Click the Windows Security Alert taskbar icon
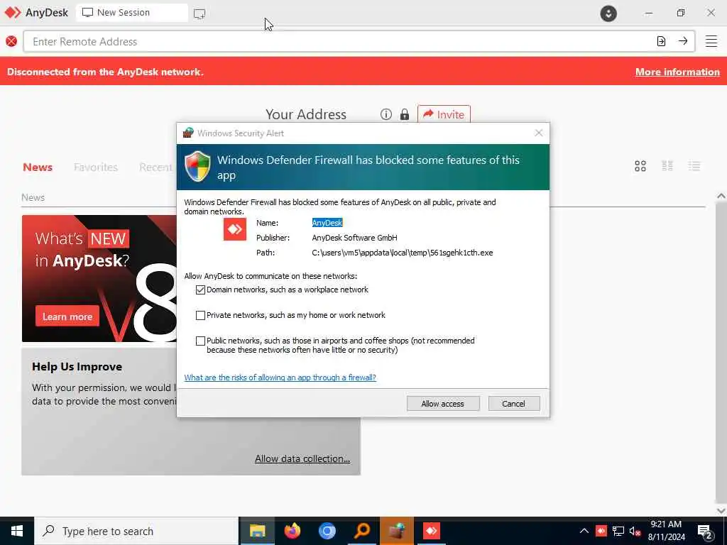 396,531
